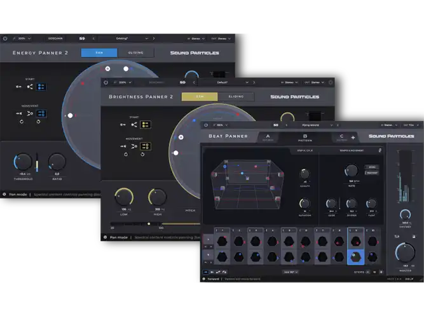Open the input Stereo dropdown in Brightness Panner 2
The width and height of the screenshot is (424, 317).
[x=289, y=82]
